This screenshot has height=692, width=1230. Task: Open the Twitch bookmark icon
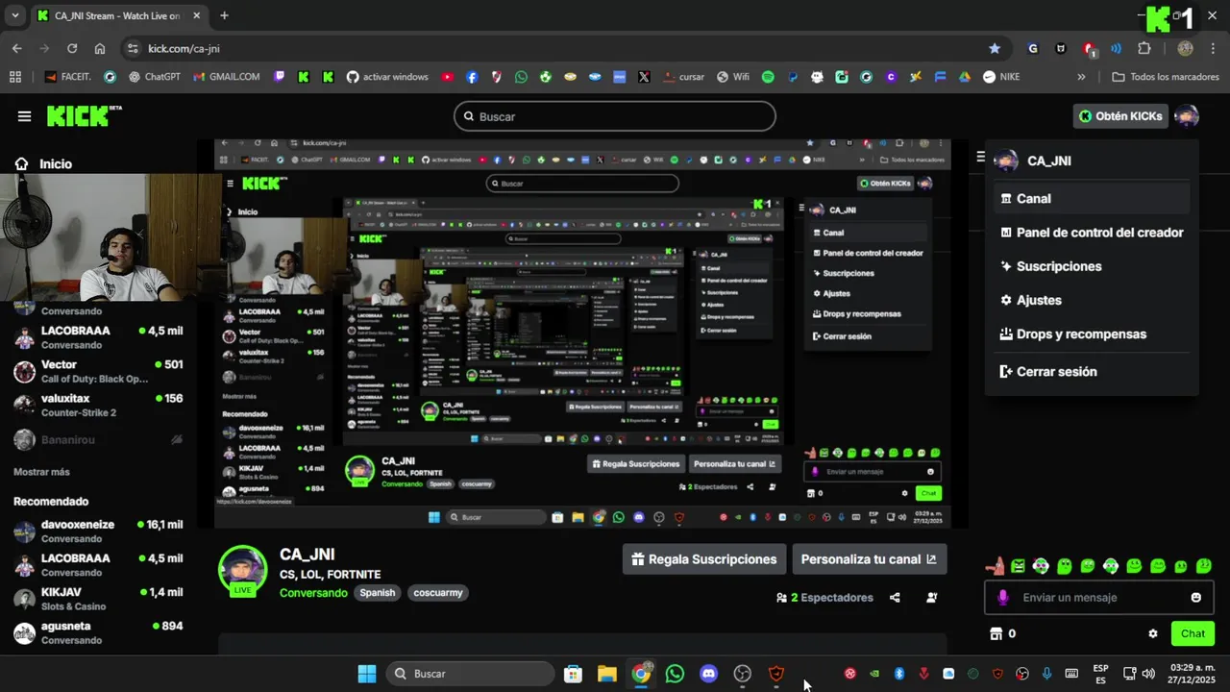[x=280, y=77]
